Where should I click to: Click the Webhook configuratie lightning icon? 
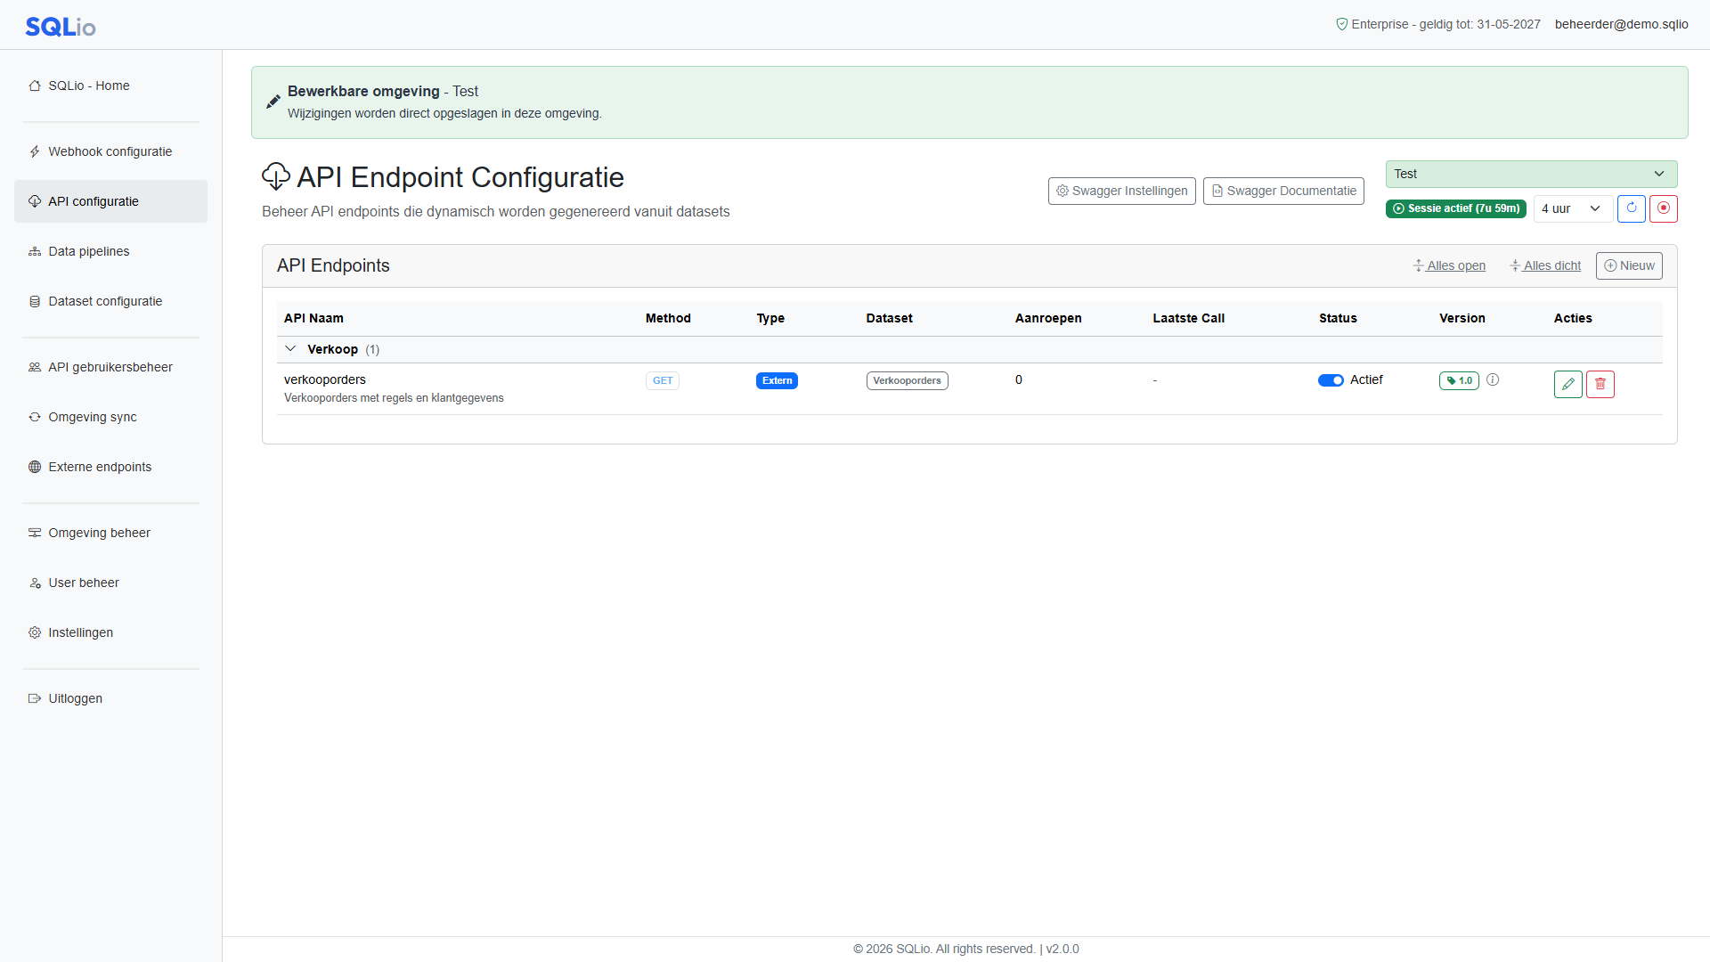click(35, 151)
